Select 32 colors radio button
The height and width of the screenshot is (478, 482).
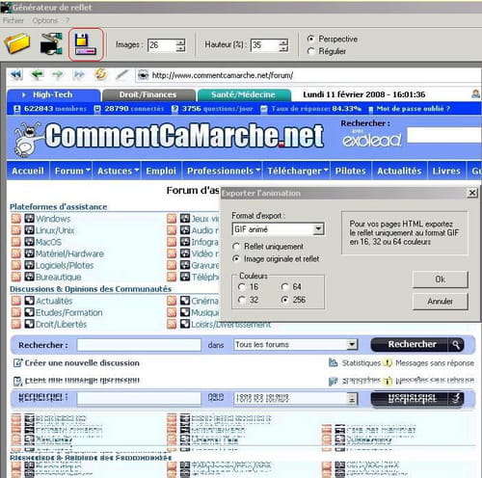tap(242, 300)
